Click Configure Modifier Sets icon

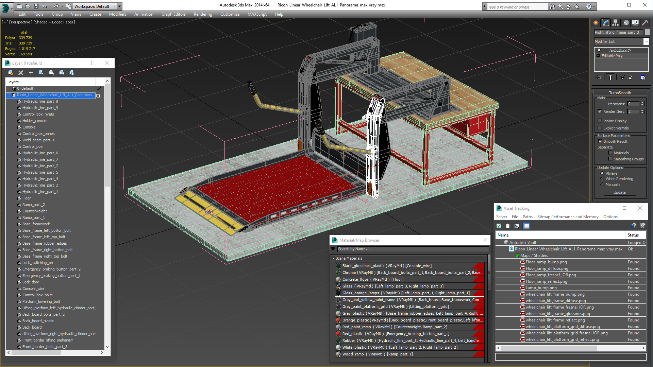pos(642,77)
